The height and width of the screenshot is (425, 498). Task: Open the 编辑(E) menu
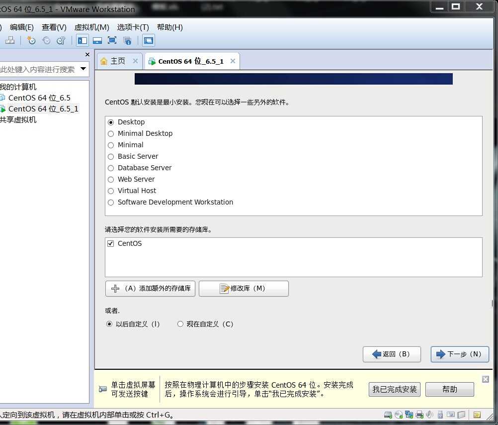pos(21,27)
